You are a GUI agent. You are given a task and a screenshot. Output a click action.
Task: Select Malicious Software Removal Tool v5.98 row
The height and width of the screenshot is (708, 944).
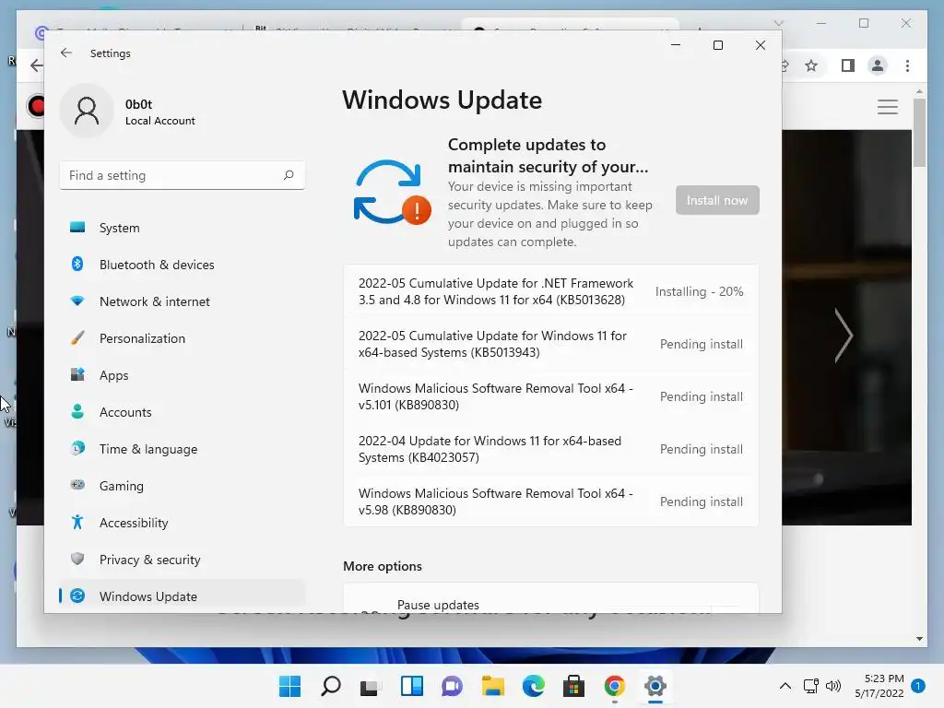click(x=551, y=501)
